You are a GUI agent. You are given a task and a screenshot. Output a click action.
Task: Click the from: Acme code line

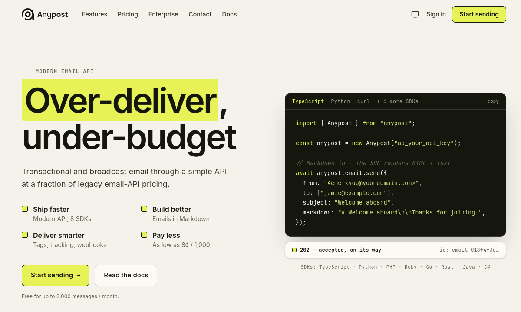point(363,183)
